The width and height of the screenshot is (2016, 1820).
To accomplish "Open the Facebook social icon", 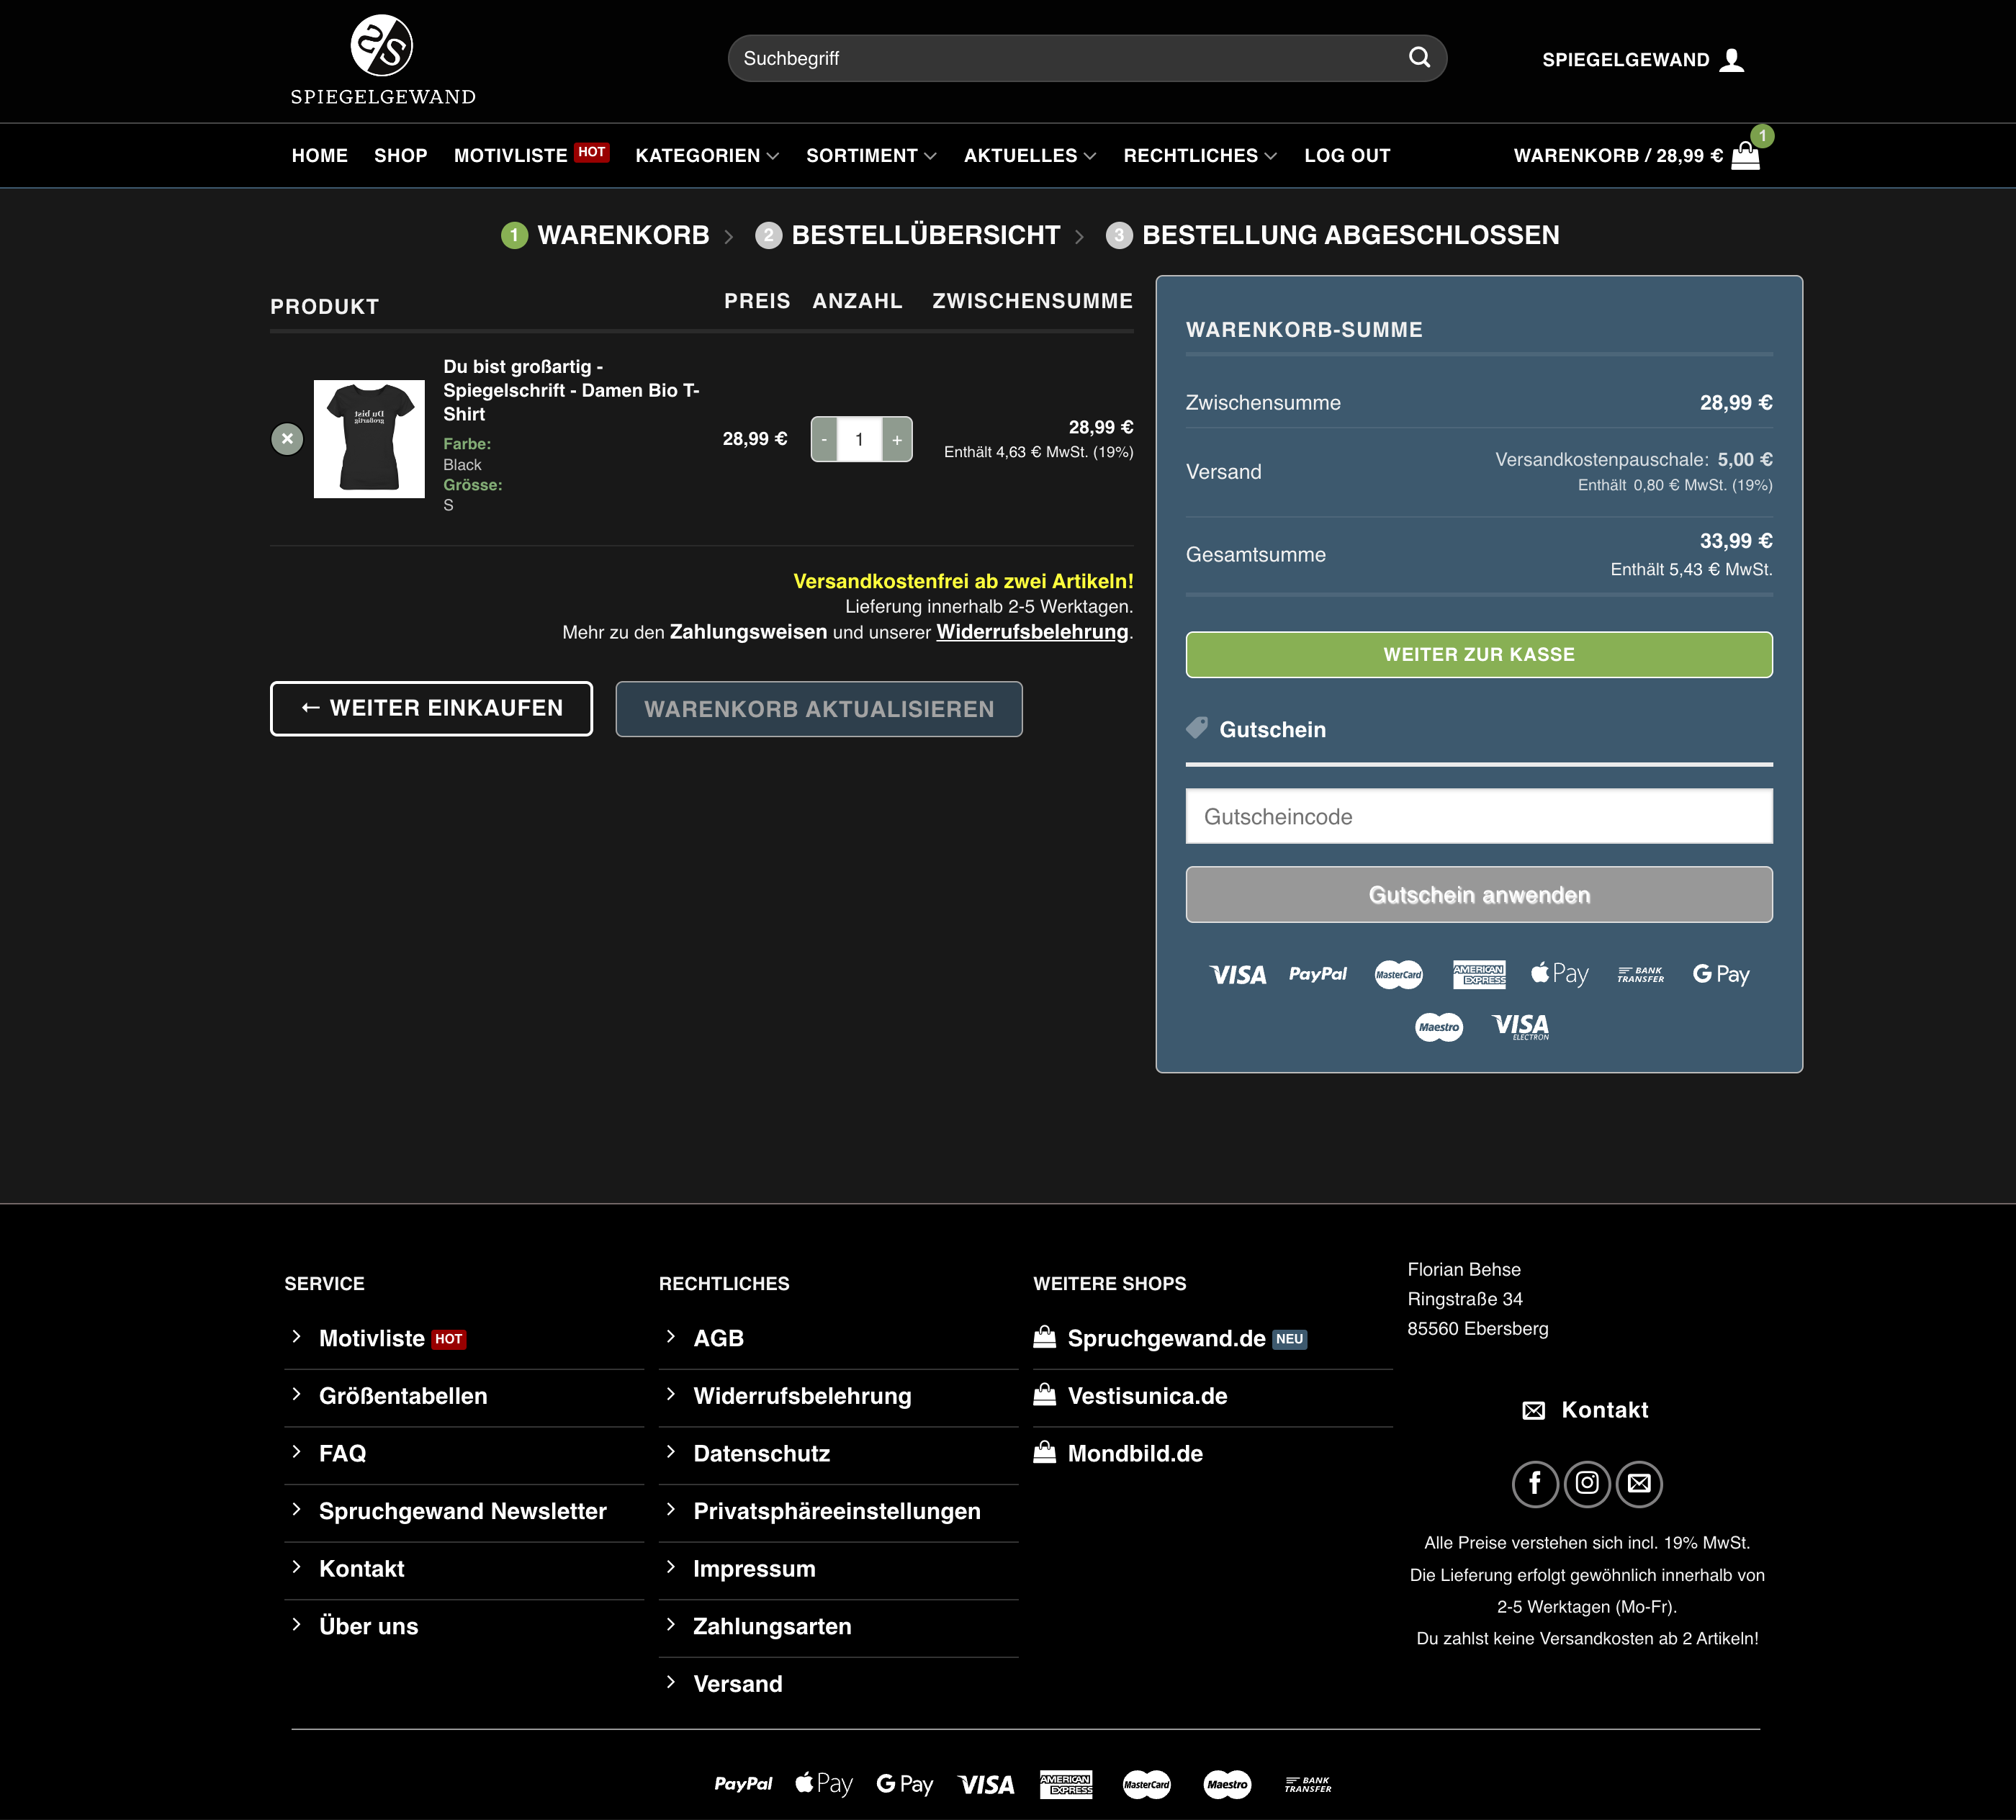I will (1534, 1484).
